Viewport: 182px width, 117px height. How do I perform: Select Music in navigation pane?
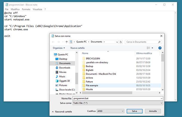point(62,77)
